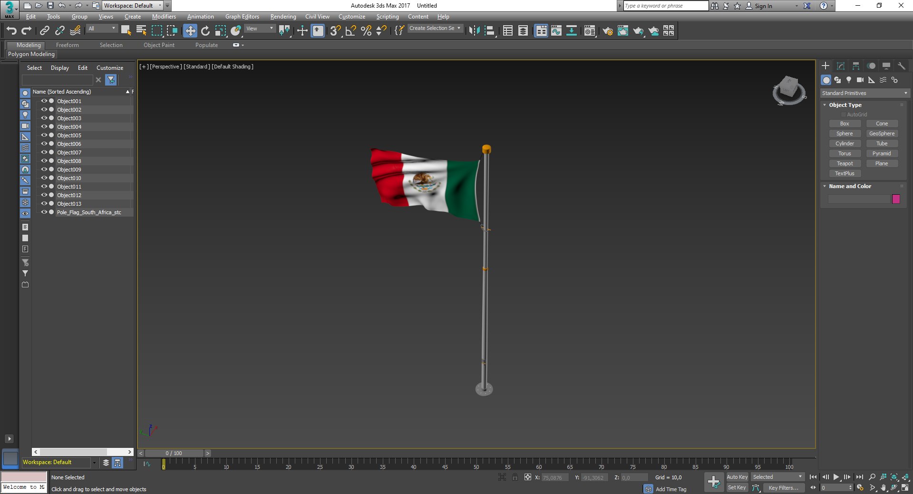Open the Modifiers menu
Image resolution: width=913 pixels, height=494 pixels.
click(x=164, y=17)
